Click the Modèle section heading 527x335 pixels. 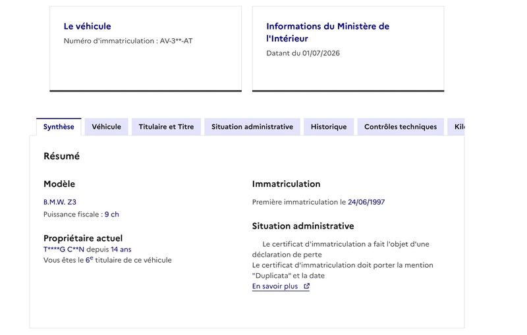[59, 184]
